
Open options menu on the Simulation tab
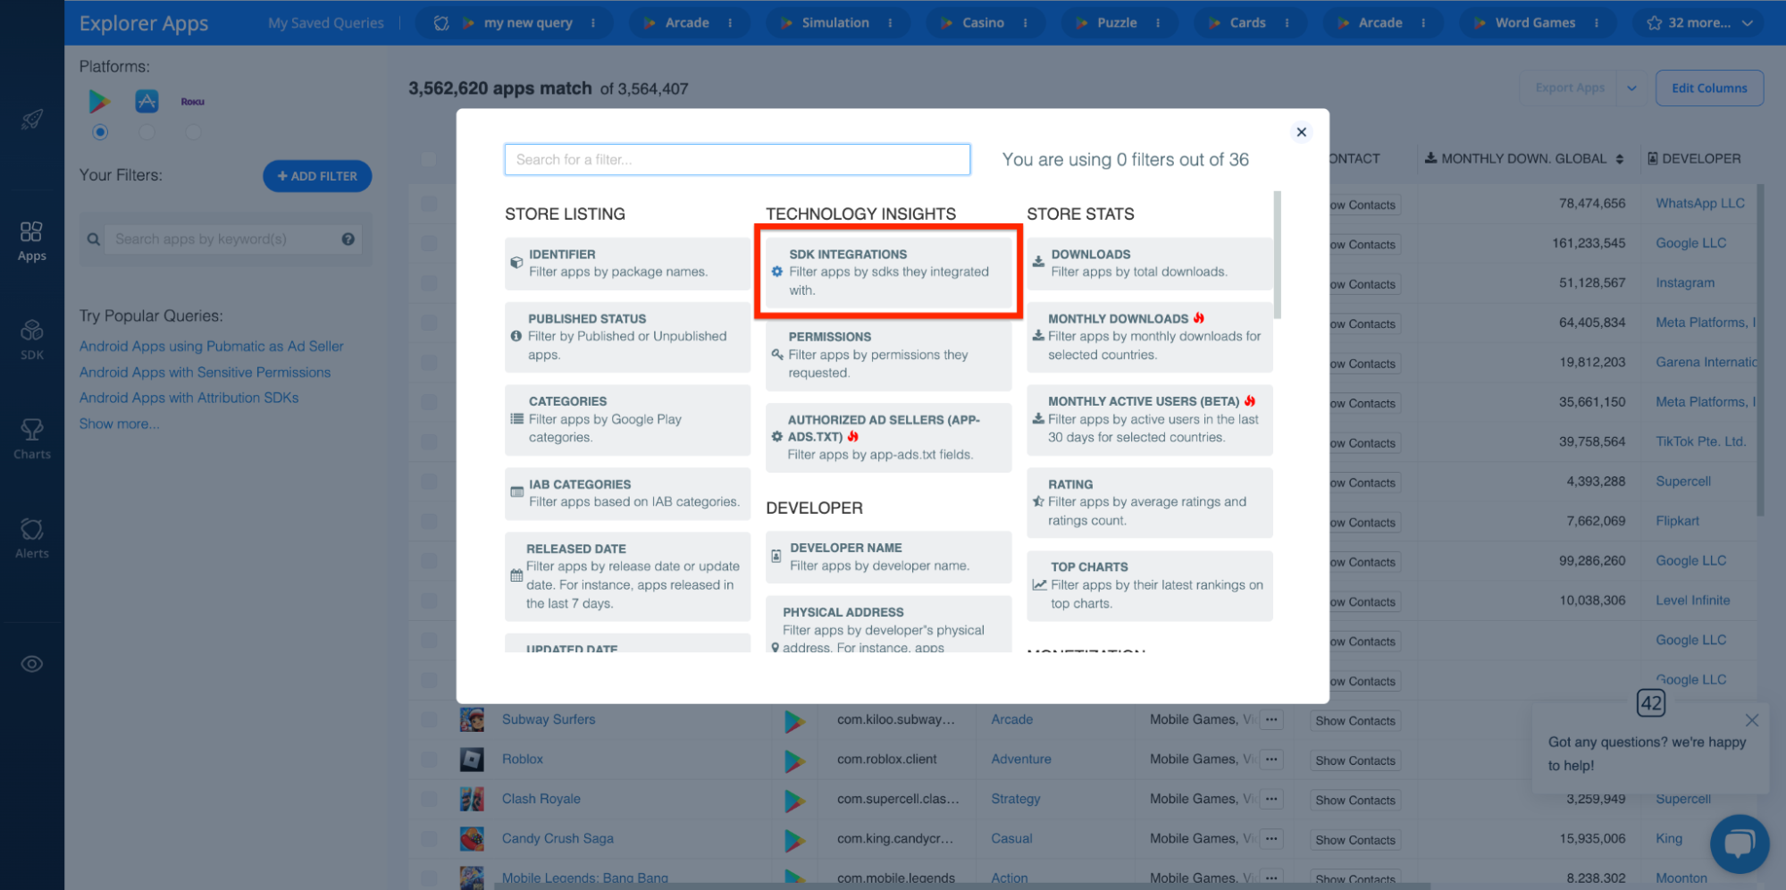(890, 23)
